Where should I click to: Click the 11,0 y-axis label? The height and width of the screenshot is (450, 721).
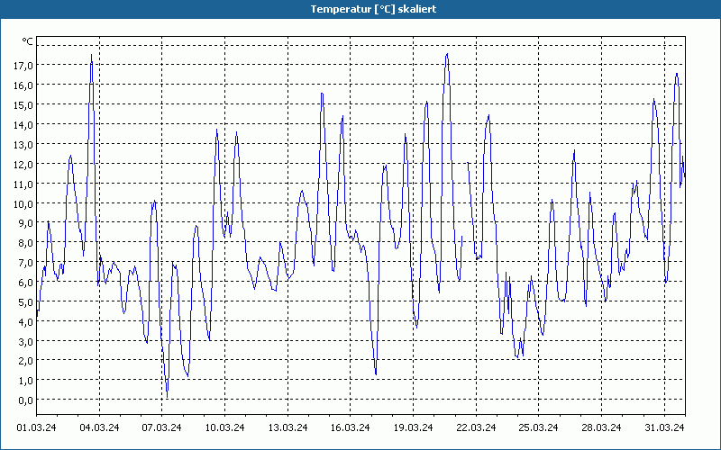tap(23, 184)
